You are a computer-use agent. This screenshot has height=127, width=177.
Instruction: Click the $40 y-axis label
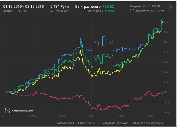click(x=166, y=52)
